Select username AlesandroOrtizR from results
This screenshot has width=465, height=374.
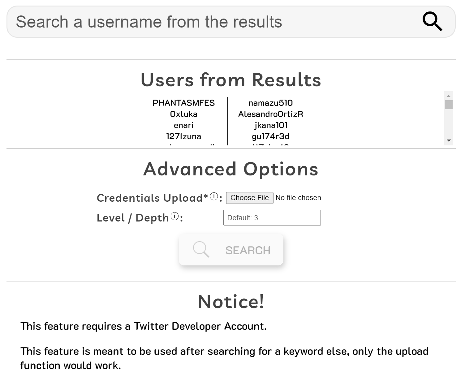[x=270, y=114]
